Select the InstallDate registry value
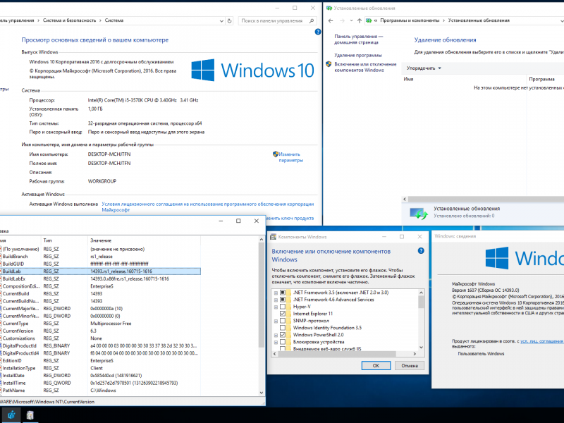The height and width of the screenshot is (423, 564). coord(100,376)
